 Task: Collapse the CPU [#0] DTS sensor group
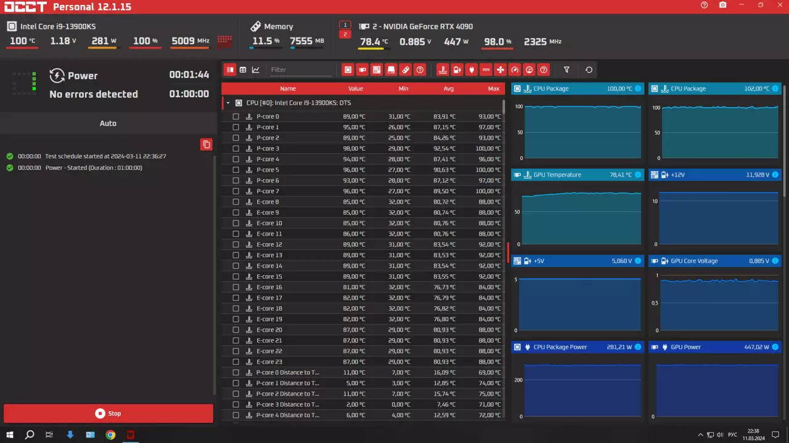[x=228, y=103]
